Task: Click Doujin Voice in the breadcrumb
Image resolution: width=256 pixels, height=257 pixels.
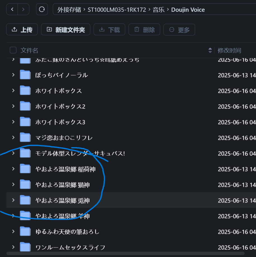Action: [188, 10]
